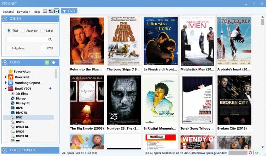Collapse the Zoeken panel
The width and height of the screenshot is (266, 156).
(5, 19)
